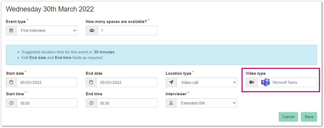Click the location arrow icon beside Location type

pos(171,83)
